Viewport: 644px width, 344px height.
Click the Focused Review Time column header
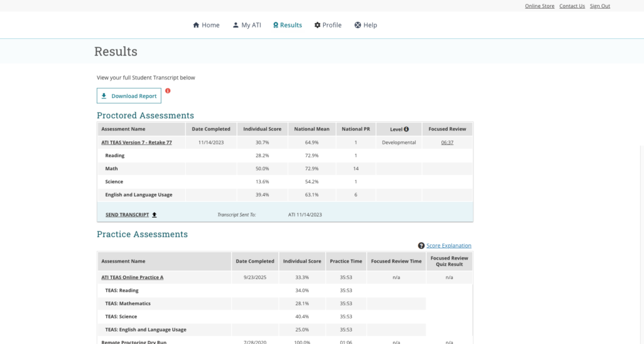396,261
